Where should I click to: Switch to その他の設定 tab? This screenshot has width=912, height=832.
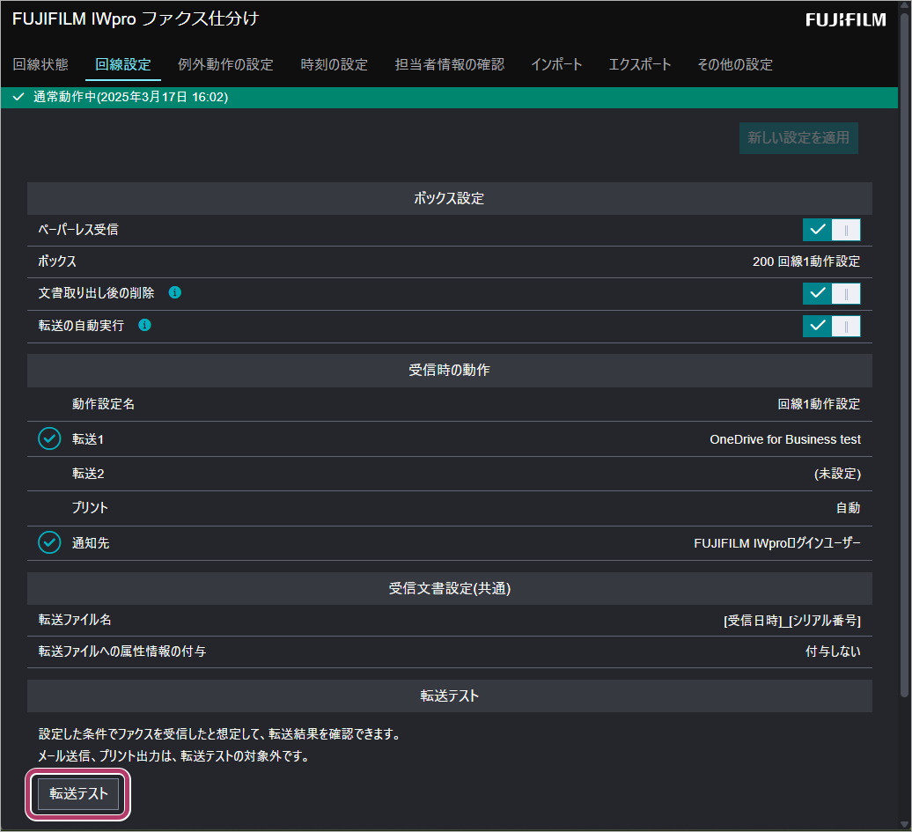(735, 64)
